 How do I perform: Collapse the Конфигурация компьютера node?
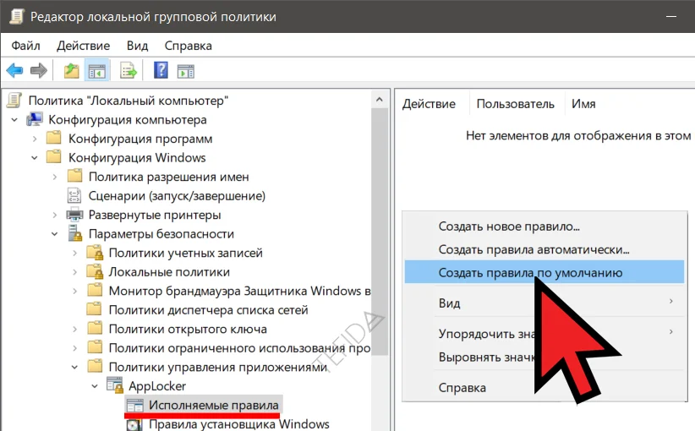click(x=14, y=120)
